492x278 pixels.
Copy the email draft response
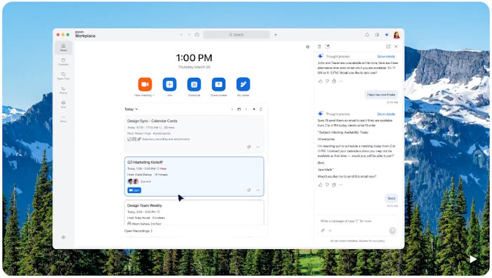(x=334, y=185)
